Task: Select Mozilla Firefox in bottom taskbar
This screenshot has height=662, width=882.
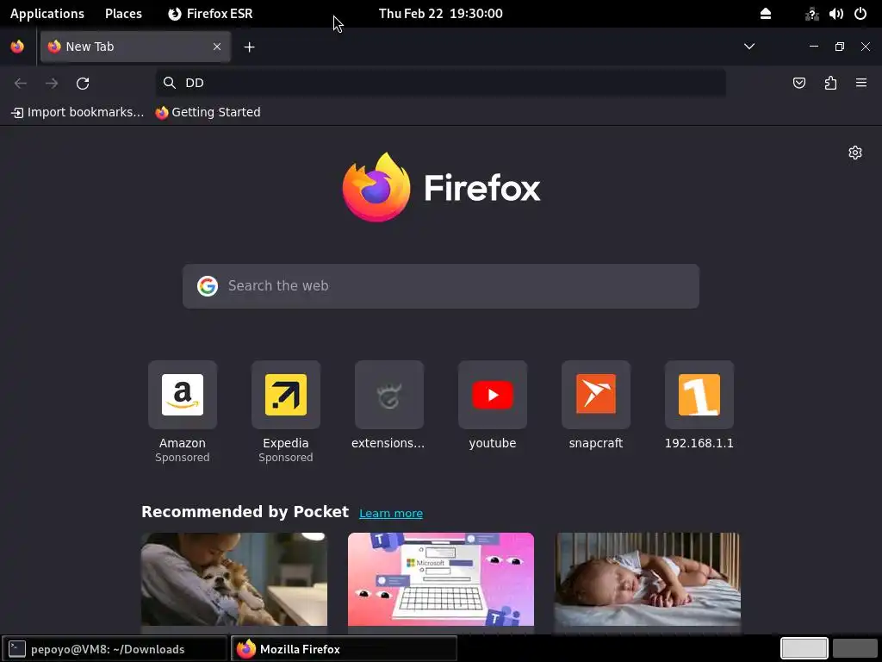Action: click(344, 649)
